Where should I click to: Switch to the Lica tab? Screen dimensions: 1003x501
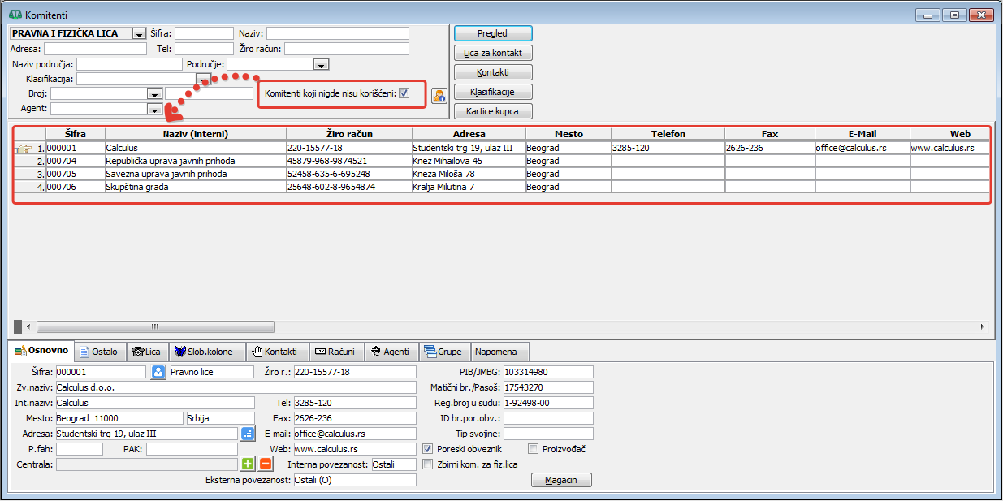pyautogui.click(x=147, y=352)
